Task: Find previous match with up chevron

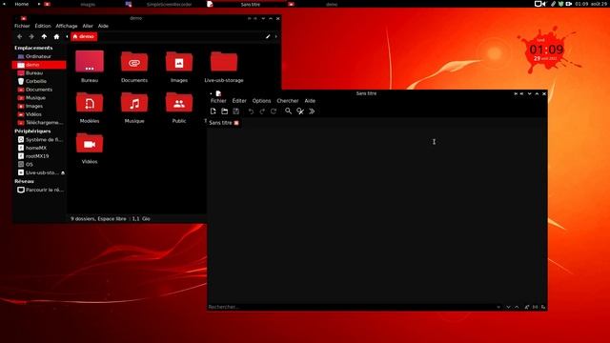Action: [517, 307]
